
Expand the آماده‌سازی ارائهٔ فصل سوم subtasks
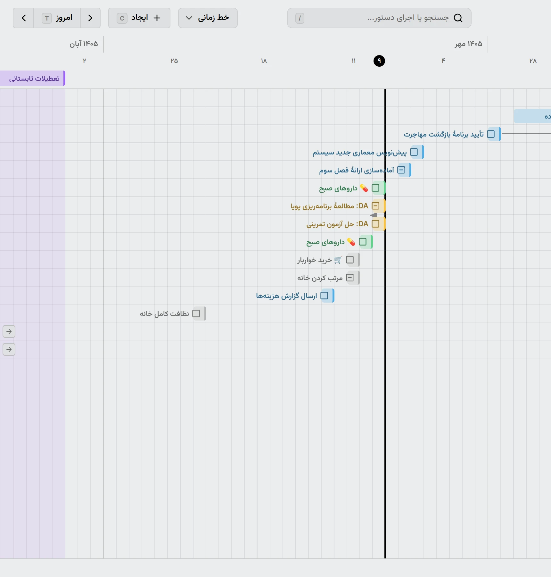tap(401, 170)
